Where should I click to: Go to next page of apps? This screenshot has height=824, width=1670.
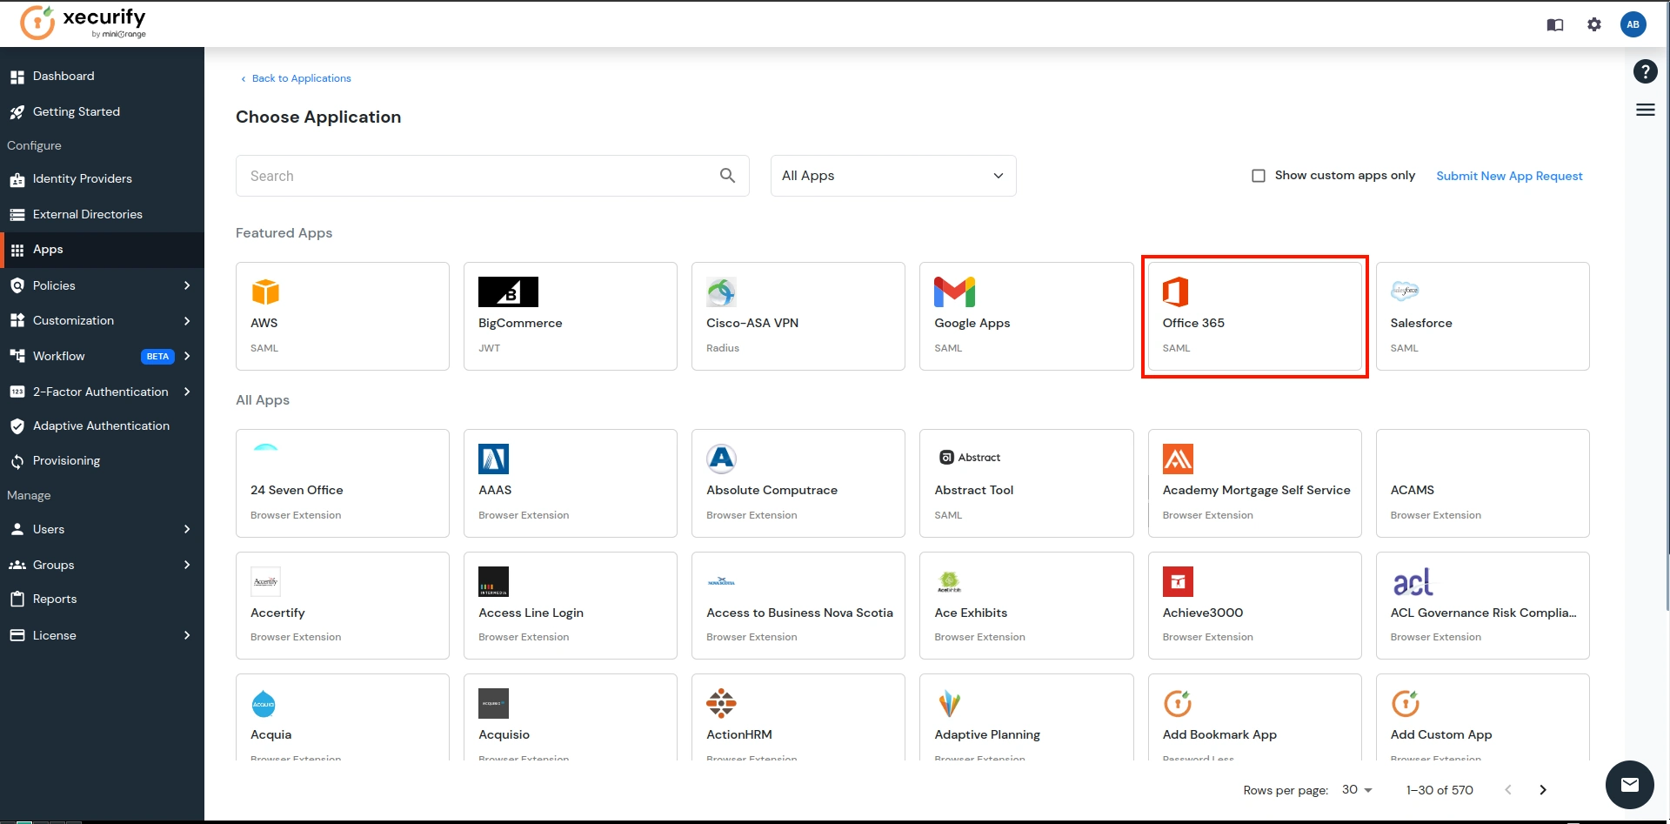[x=1543, y=790]
